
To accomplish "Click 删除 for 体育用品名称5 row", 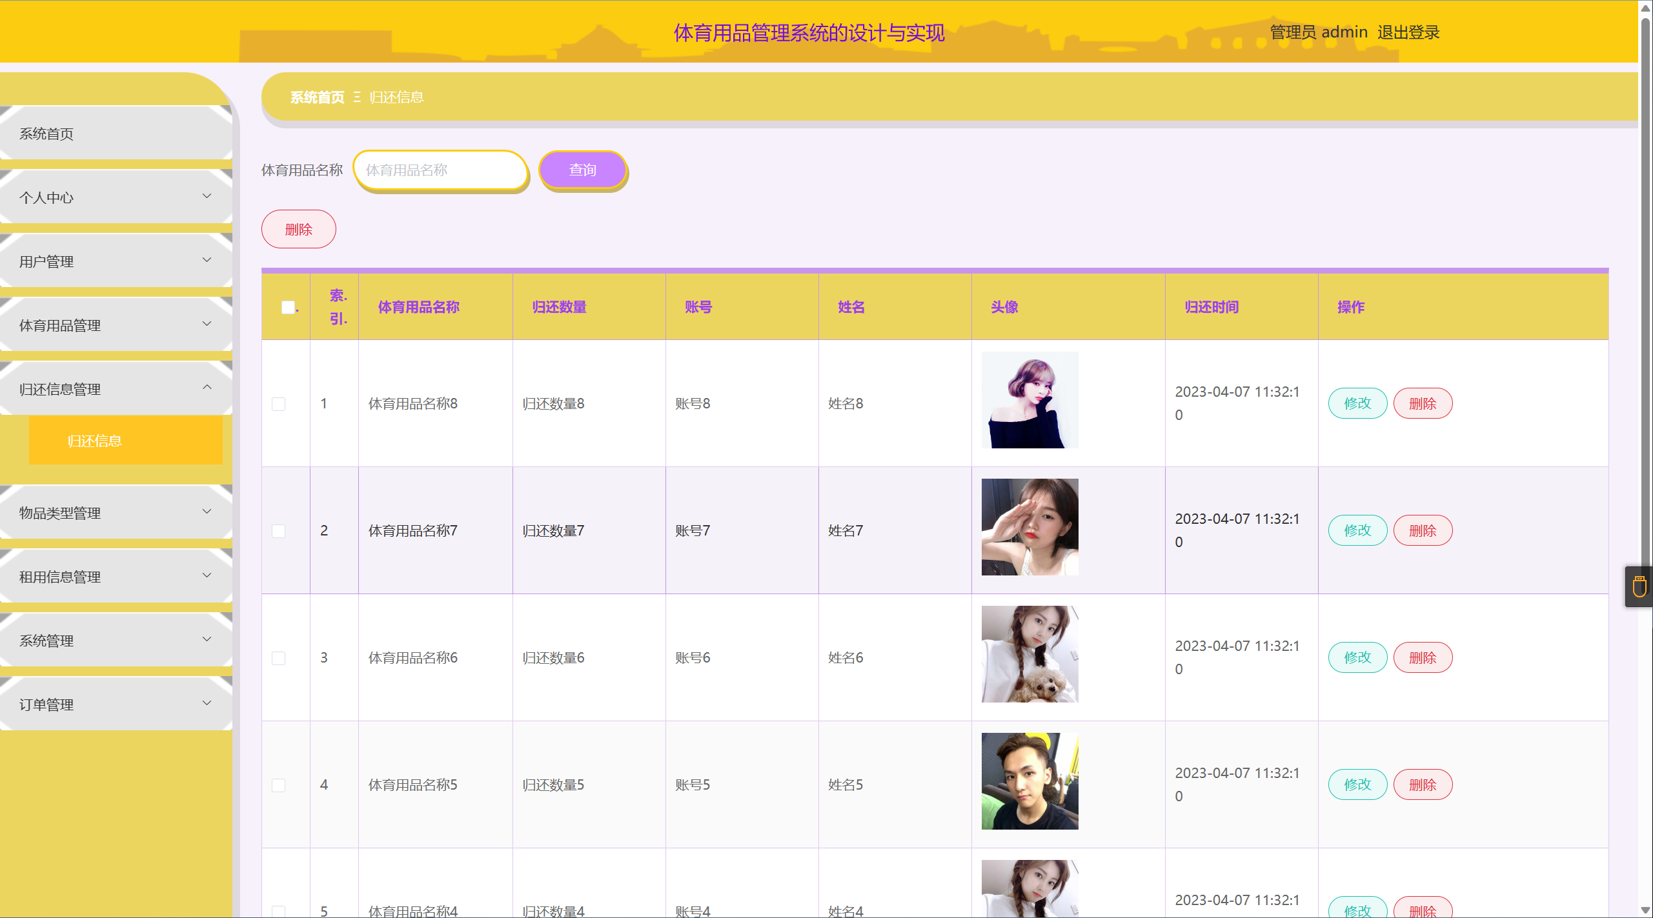I will [1423, 784].
